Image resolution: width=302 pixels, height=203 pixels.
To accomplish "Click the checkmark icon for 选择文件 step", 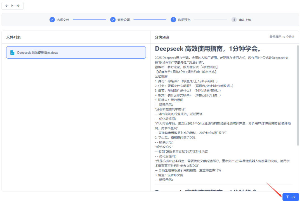I will (x=52, y=20).
